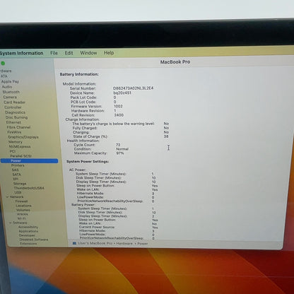Select Thunderbolt/USB4 in the sidebar
Viewport: 294px width, 294px height.
(29, 188)
